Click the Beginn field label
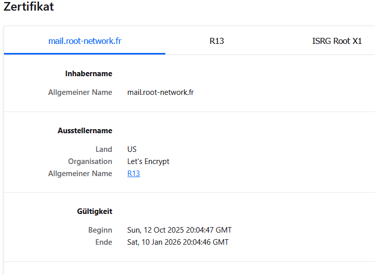The height and width of the screenshot is (274, 375). point(100,230)
